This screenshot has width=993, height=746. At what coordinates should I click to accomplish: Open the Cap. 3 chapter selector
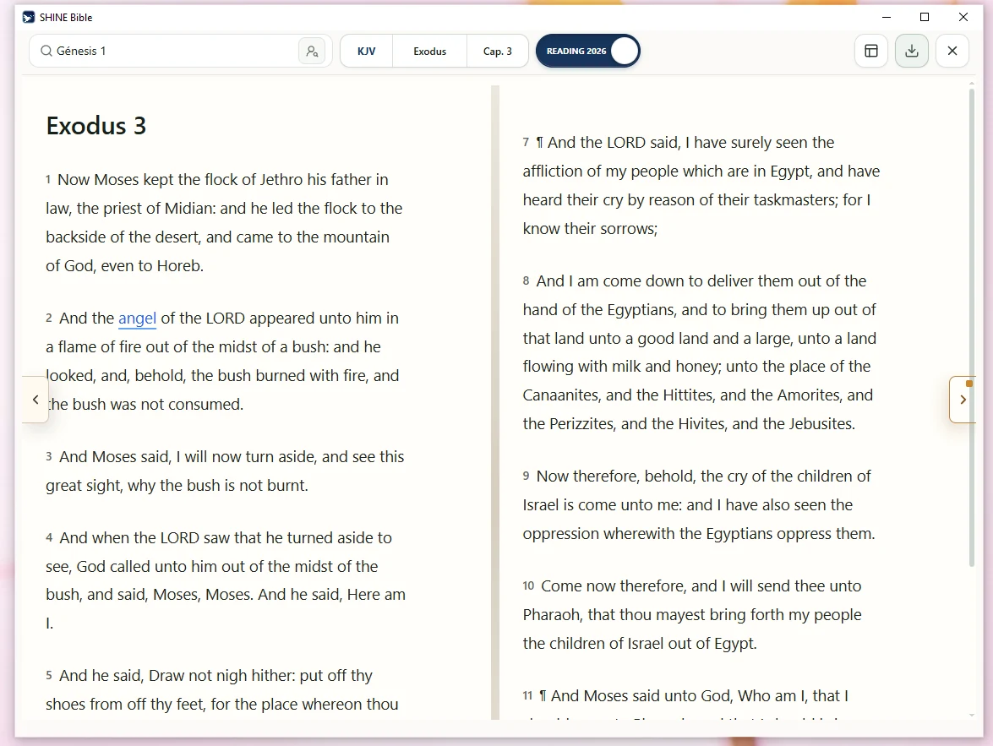[x=498, y=52]
